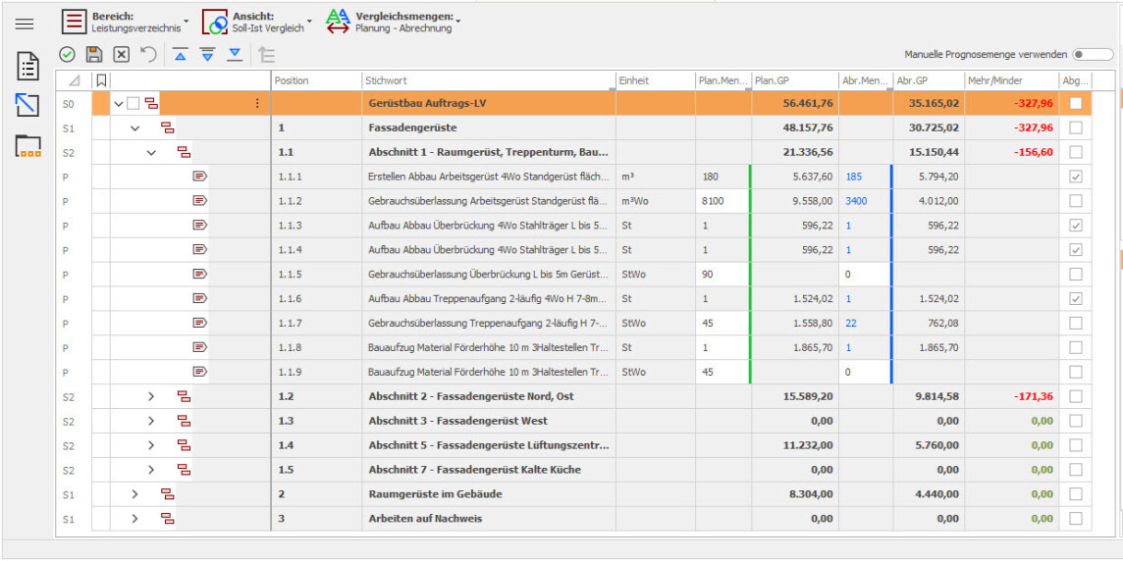Click the three-dot menu on Gerüstbau row
This screenshot has width=1123, height=561.
[x=257, y=103]
